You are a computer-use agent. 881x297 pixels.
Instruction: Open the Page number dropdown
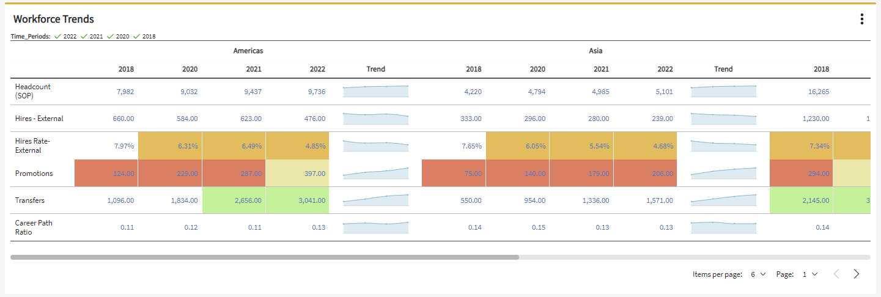[x=809, y=274]
